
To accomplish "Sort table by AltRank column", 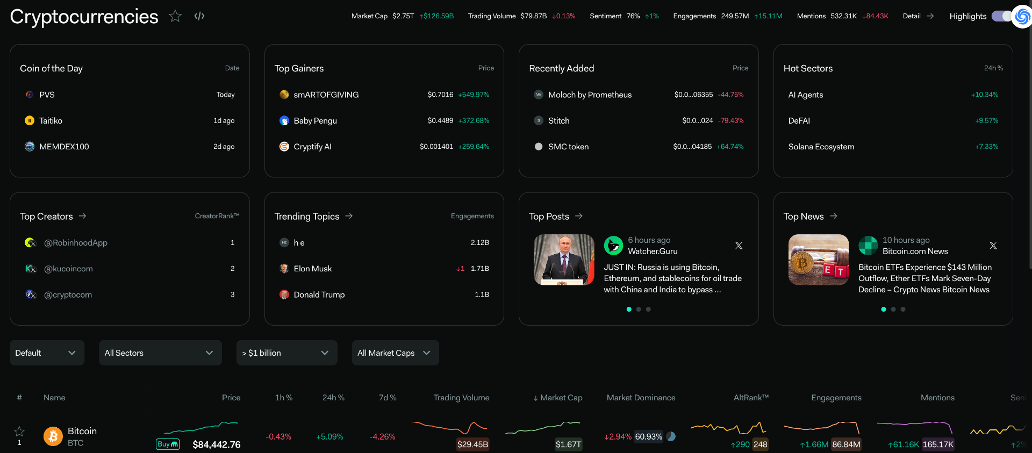I will pyautogui.click(x=751, y=398).
